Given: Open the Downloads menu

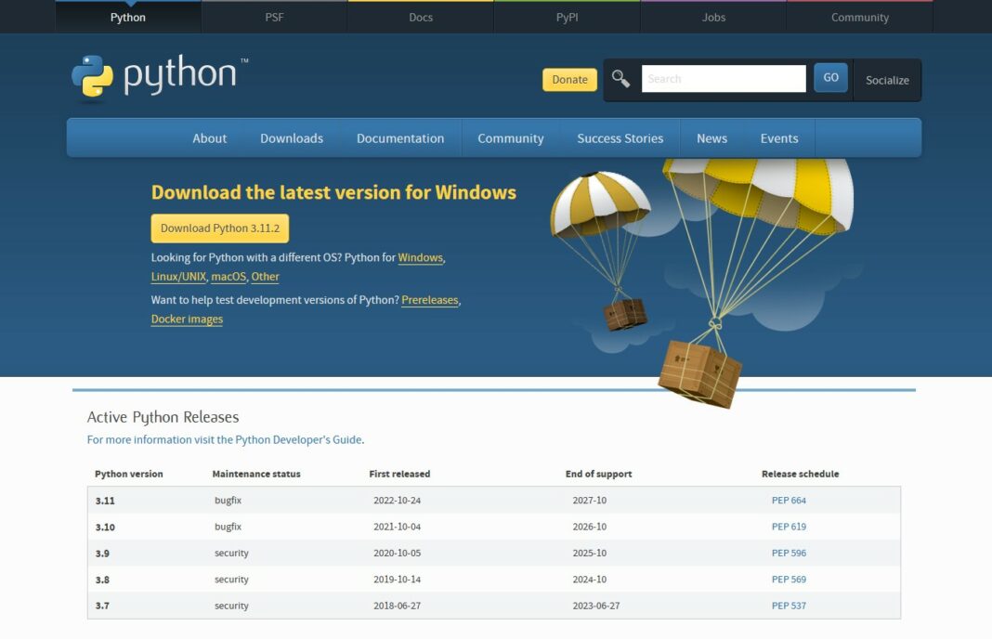Looking at the screenshot, I should 291,137.
